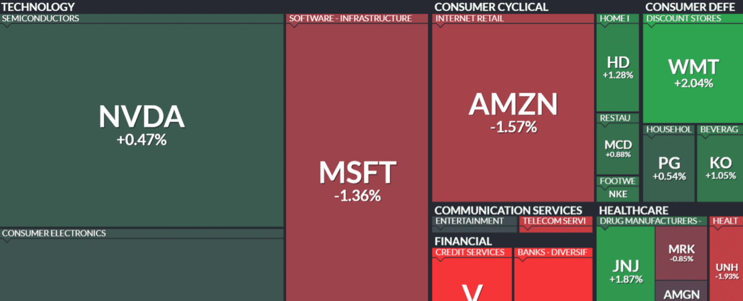Select the Semiconductors industry label
Image resolution: width=743 pixels, height=301 pixels.
pyautogui.click(x=41, y=19)
